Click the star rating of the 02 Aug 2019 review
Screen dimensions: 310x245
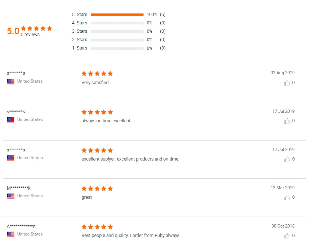(97, 74)
